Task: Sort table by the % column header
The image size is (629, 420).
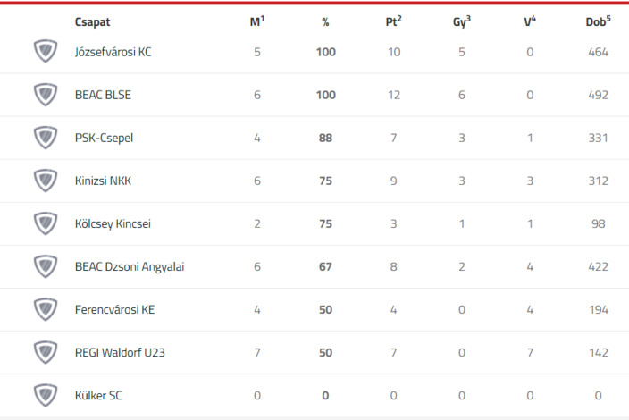Action: (x=325, y=22)
